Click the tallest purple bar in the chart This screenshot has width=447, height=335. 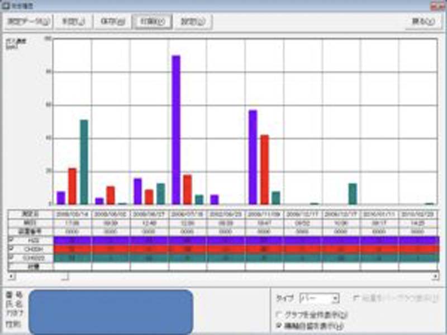(176, 130)
